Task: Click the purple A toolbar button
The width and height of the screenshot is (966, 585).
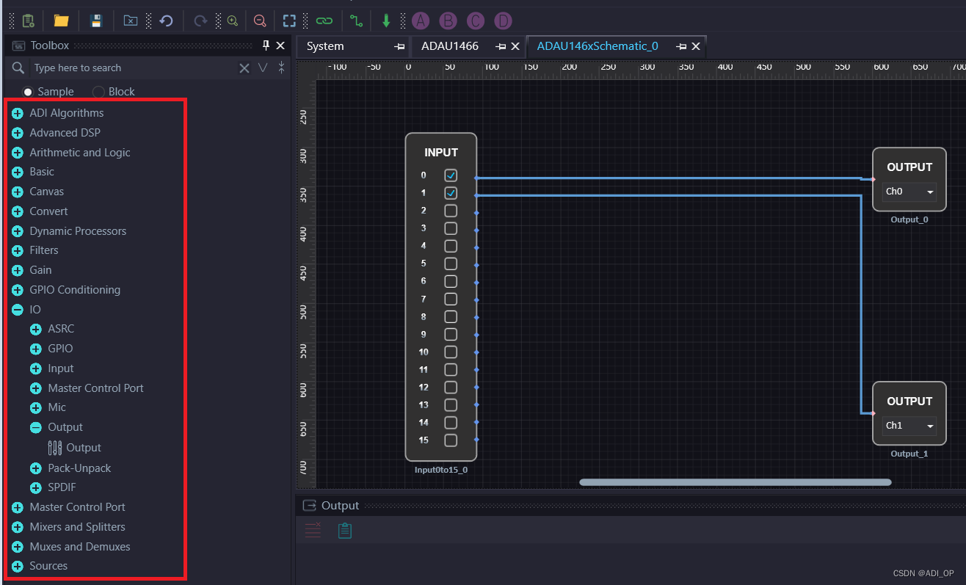Action: 421,21
